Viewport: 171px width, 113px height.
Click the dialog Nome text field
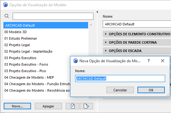coord(120,78)
